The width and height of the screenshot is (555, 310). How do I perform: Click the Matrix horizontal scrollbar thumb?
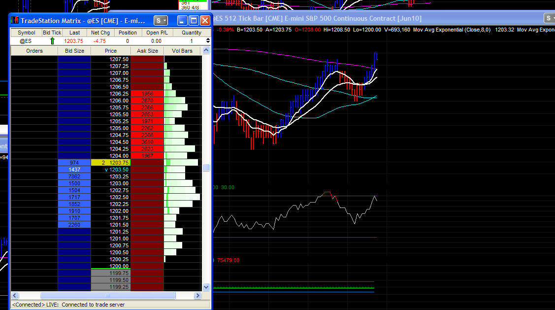[x=108, y=296]
